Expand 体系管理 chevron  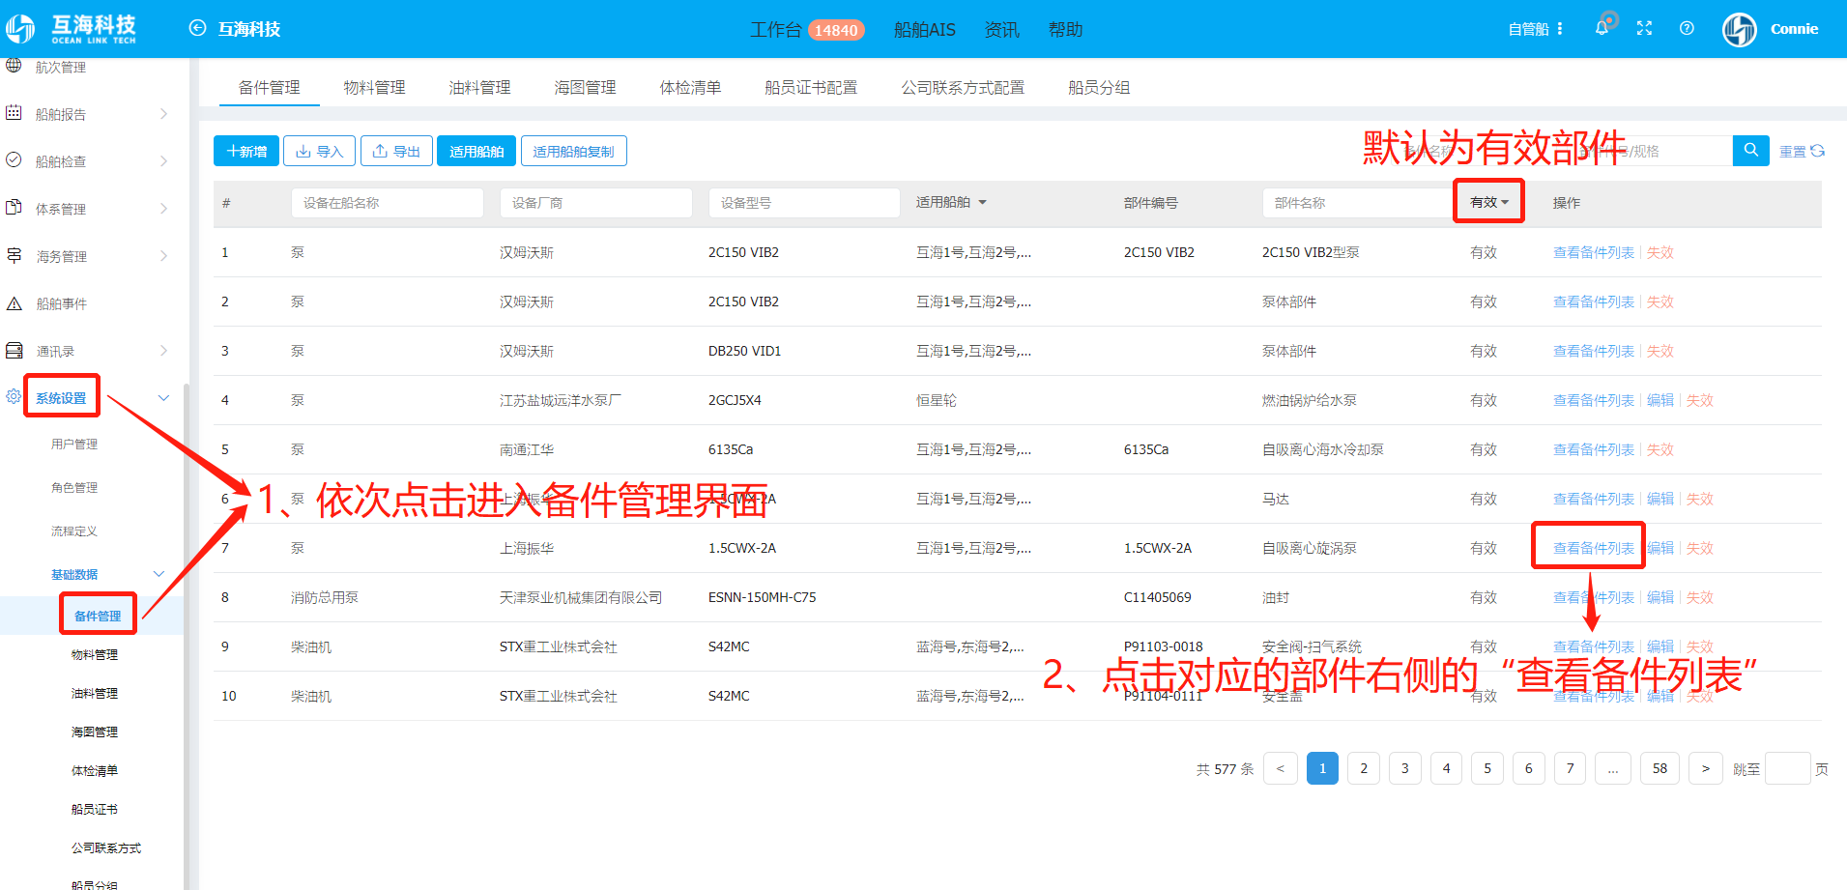163,209
